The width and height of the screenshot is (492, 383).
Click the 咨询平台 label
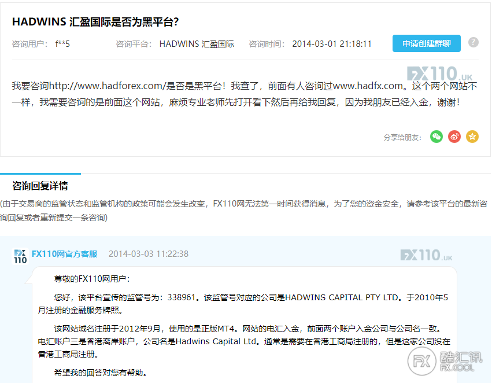pos(134,43)
